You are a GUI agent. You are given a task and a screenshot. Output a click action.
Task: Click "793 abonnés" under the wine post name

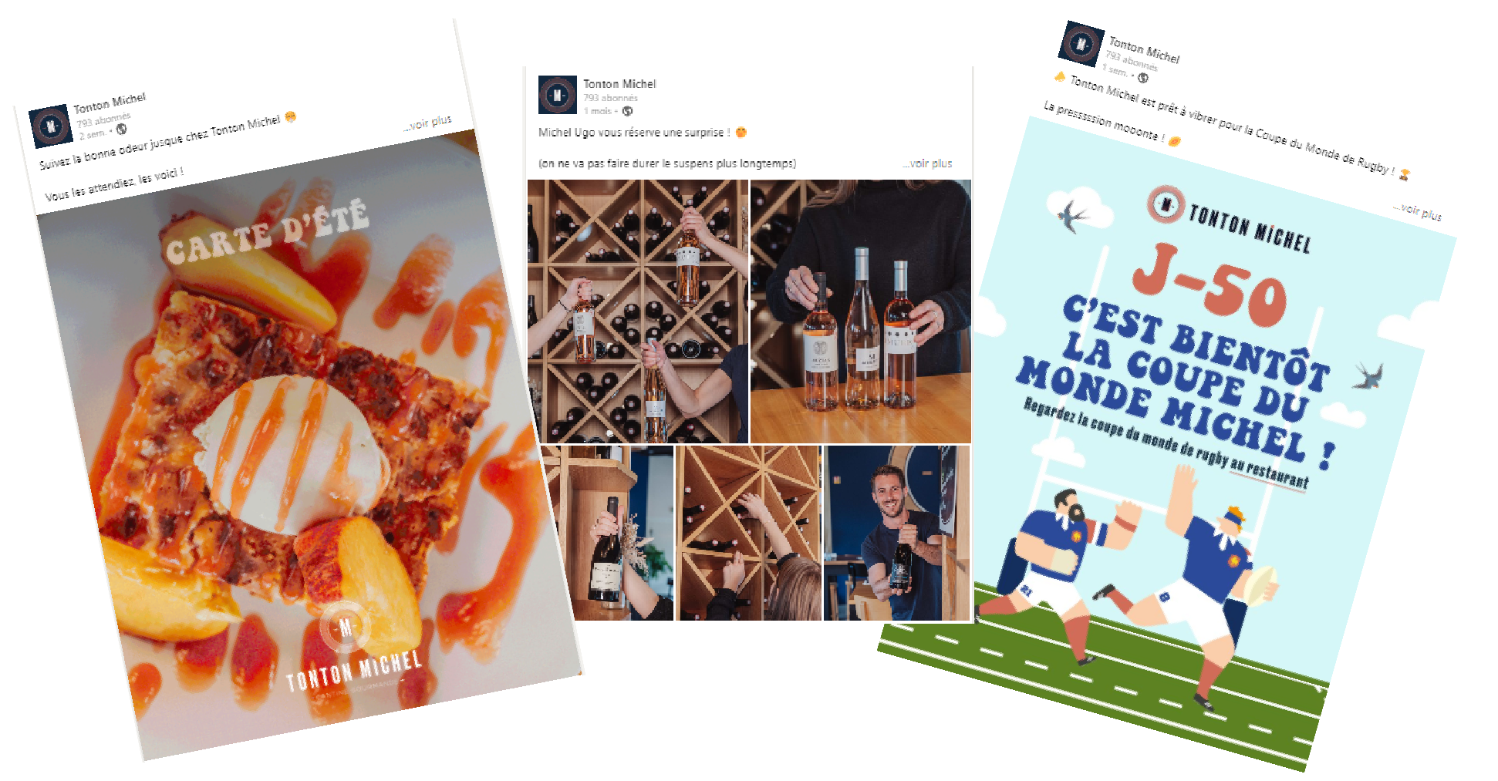point(610,98)
